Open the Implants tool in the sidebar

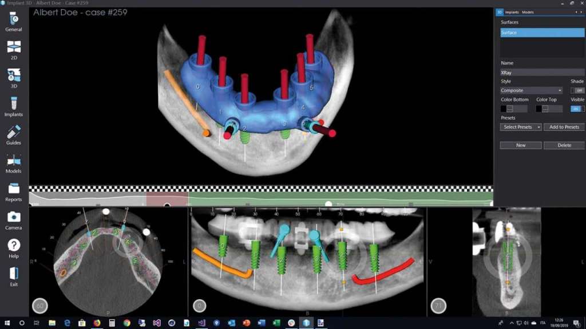click(x=14, y=107)
